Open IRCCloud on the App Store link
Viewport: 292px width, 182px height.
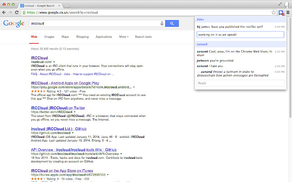point(62,171)
